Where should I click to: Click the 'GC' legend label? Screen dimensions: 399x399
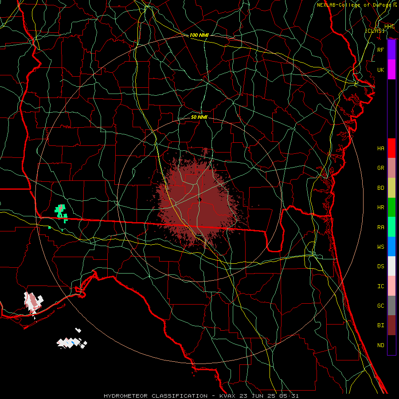[x=381, y=306]
